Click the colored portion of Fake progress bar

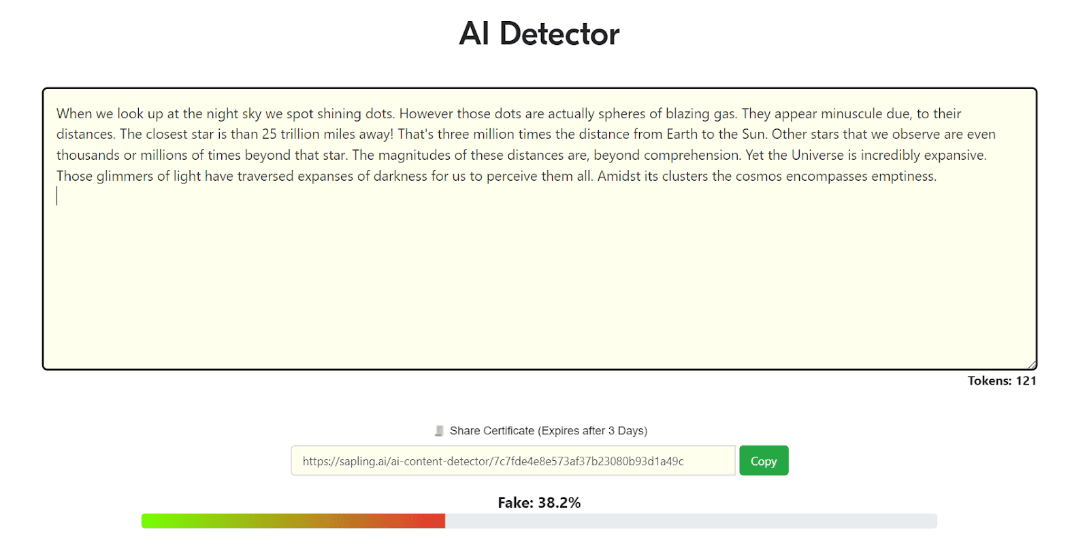point(293,521)
